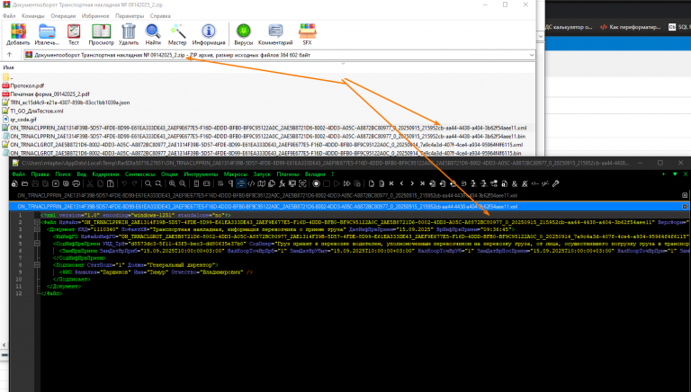Click the zoom in icon in Notepad++
The width and height of the screenshot is (691, 392).
[x=172, y=183]
